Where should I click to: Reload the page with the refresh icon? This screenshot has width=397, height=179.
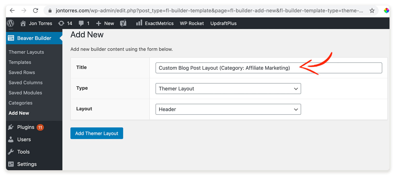point(36,11)
